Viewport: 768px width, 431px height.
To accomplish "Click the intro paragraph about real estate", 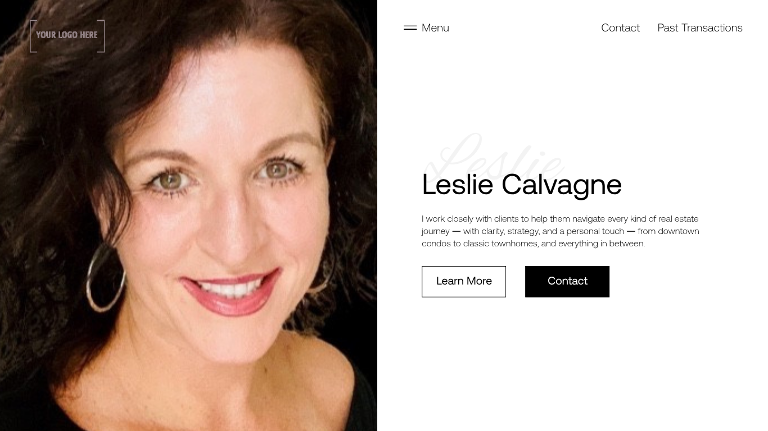I will pos(561,231).
